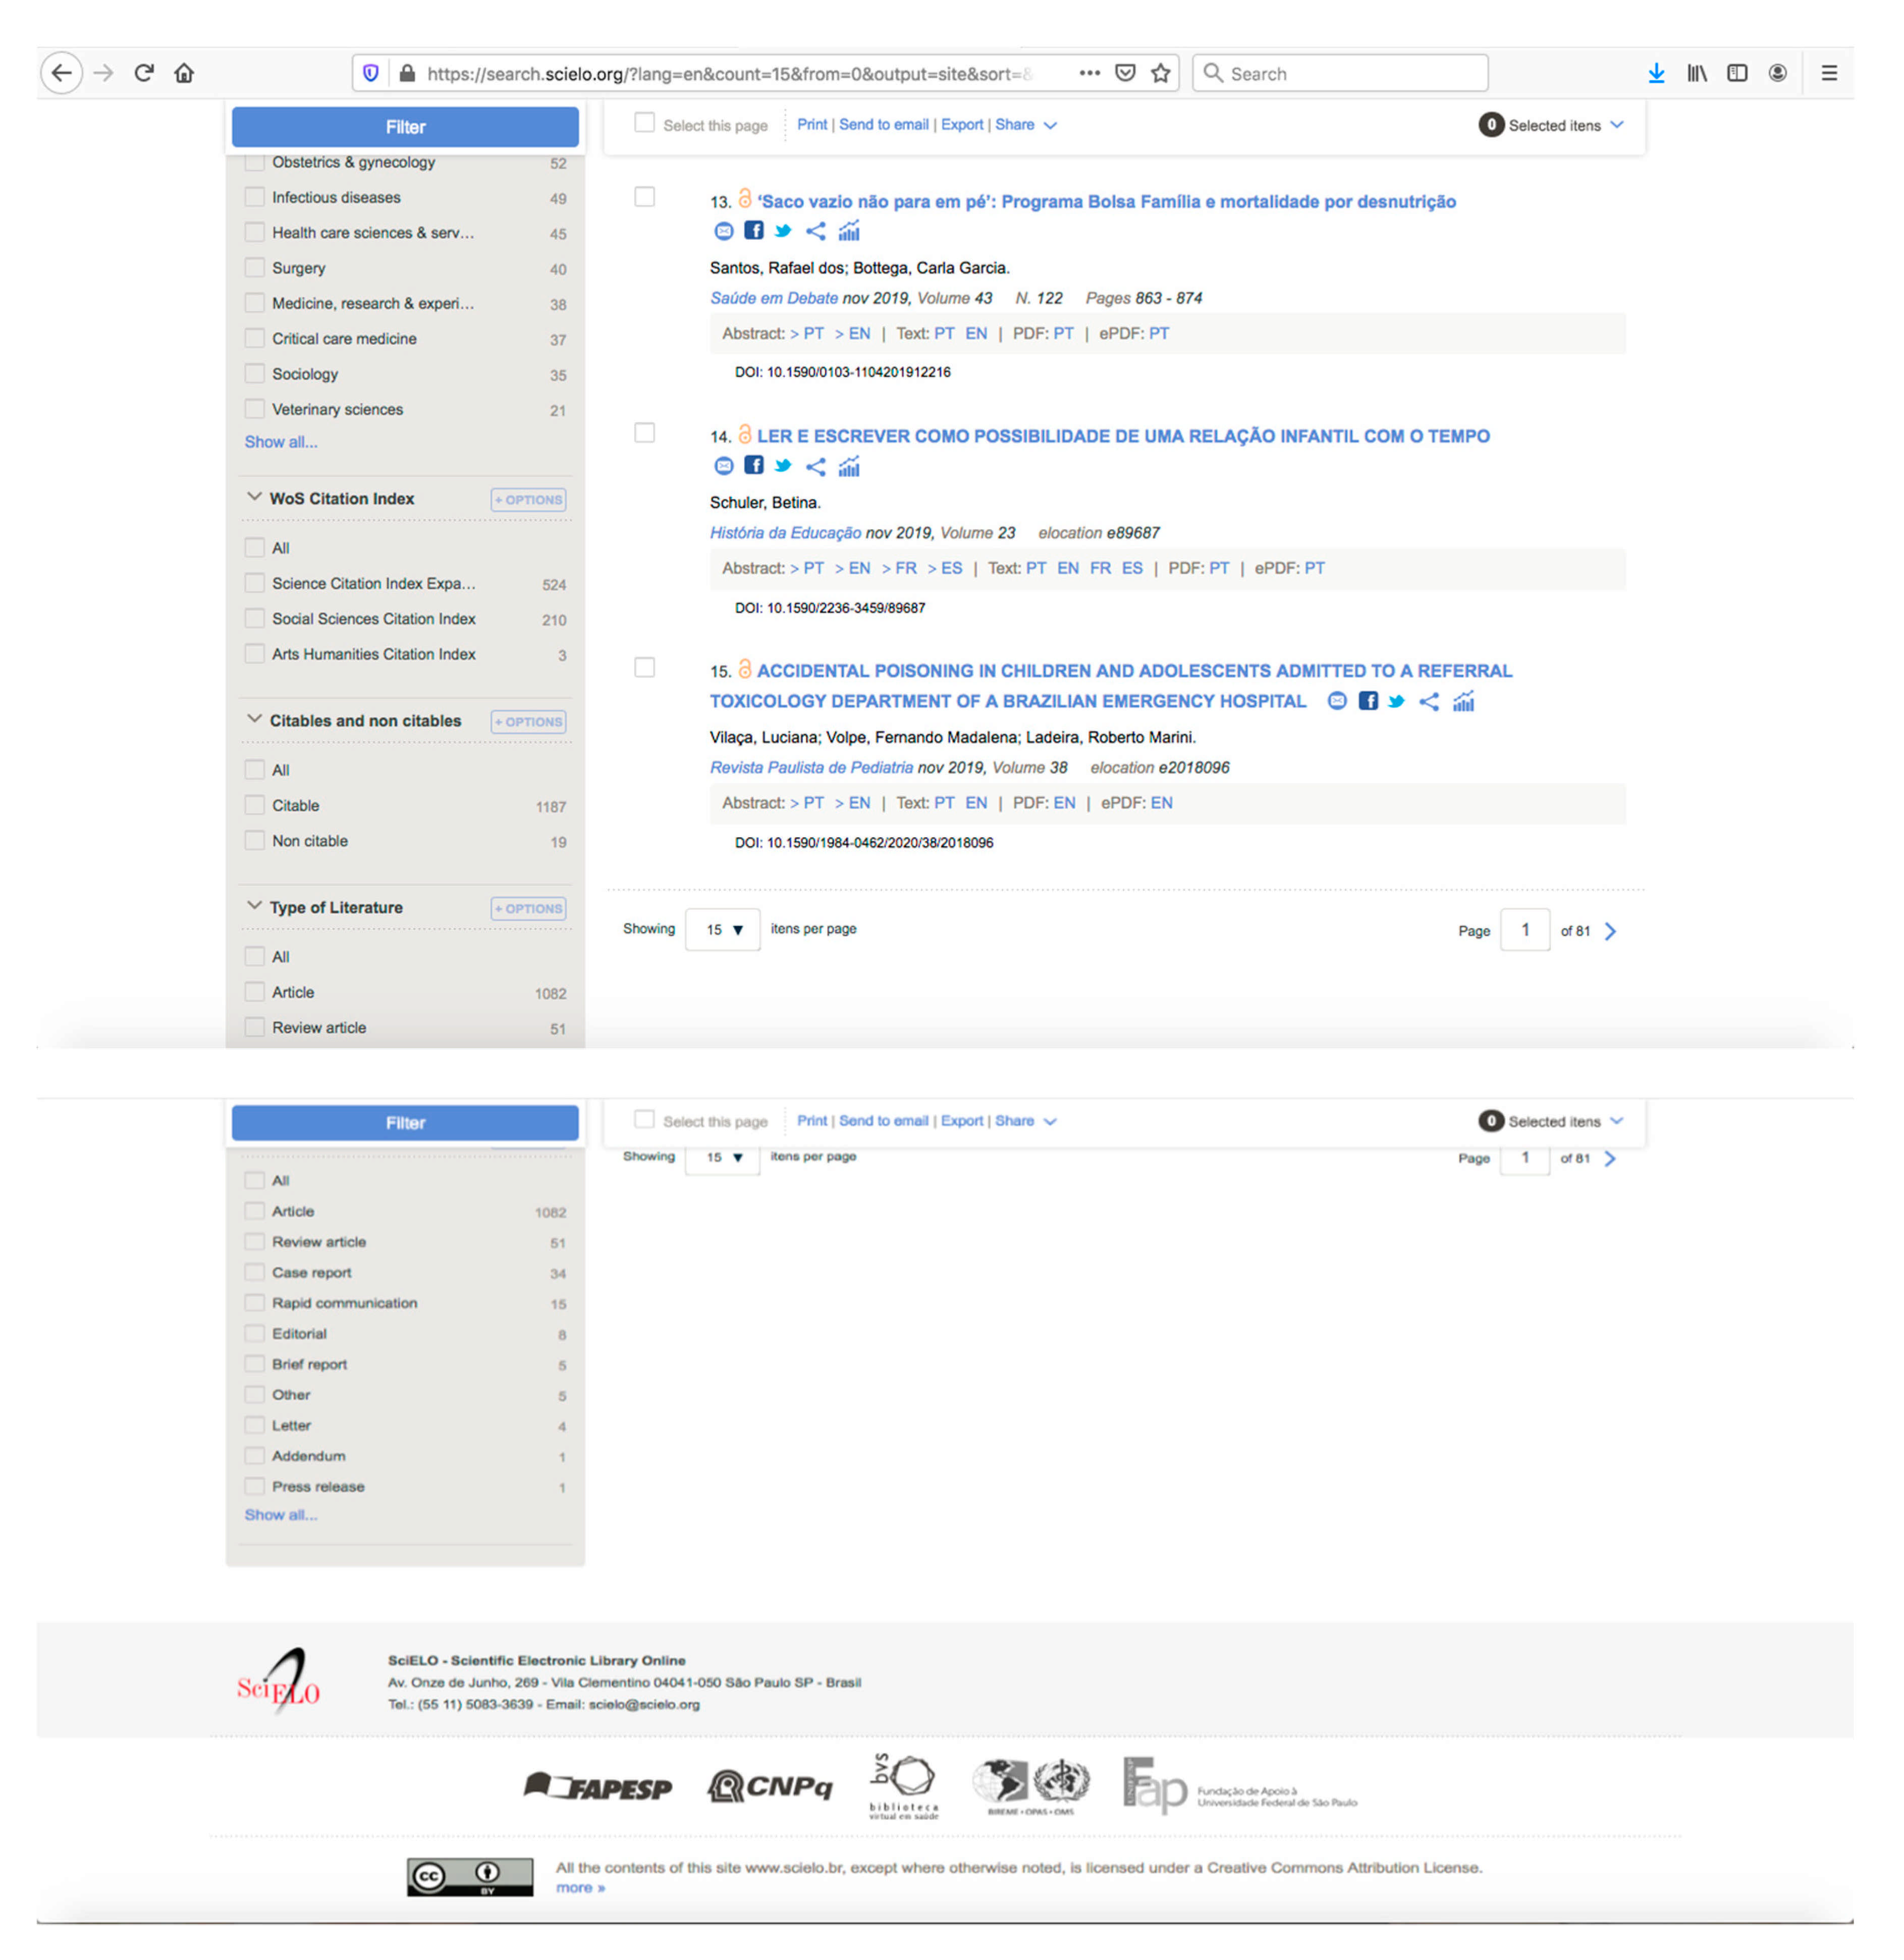Viewport: 1904px width, 1960px height.
Task: Click the Firefox downloads arrow icon
Action: (1656, 73)
